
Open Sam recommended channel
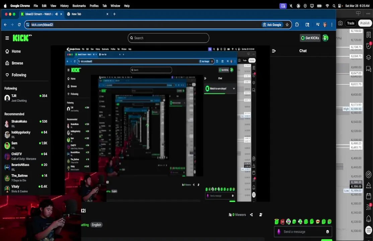pos(26,145)
